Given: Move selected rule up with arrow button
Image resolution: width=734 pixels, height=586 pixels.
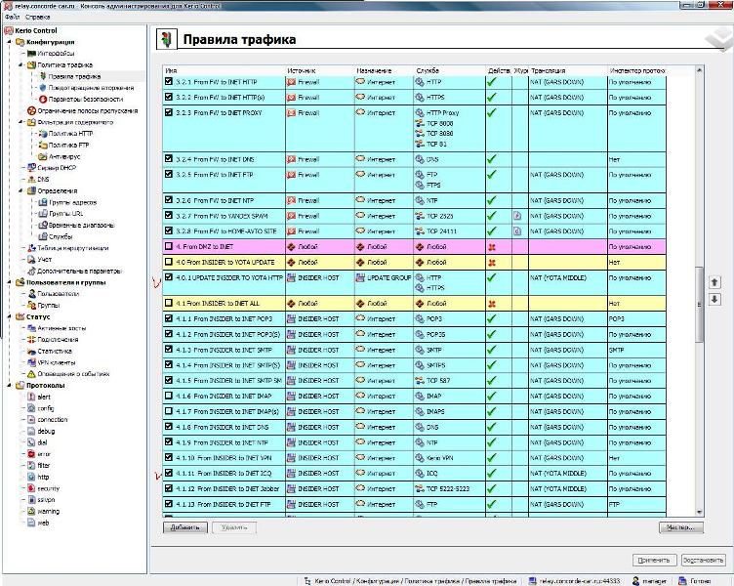Looking at the screenshot, I should [714, 282].
